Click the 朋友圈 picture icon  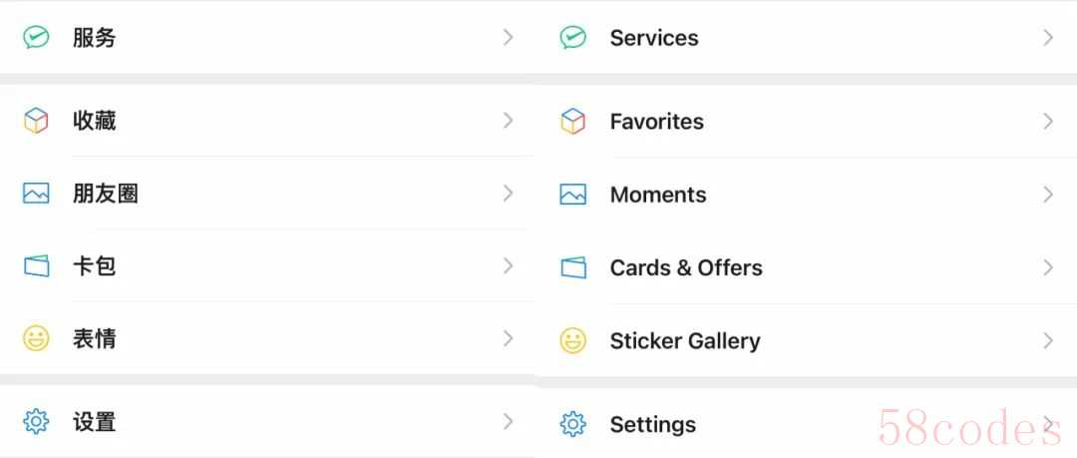(x=36, y=193)
